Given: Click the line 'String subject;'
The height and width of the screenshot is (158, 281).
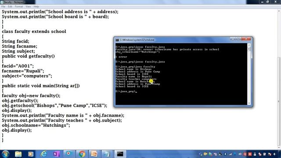Looking at the screenshot, I should tap(18, 51).
